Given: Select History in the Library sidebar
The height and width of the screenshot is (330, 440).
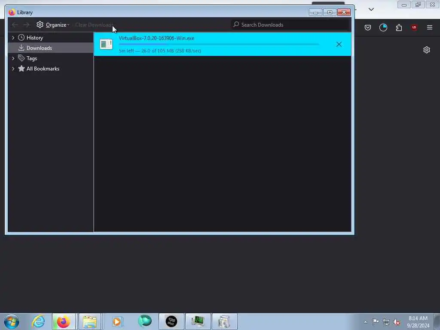Looking at the screenshot, I should (x=34, y=38).
